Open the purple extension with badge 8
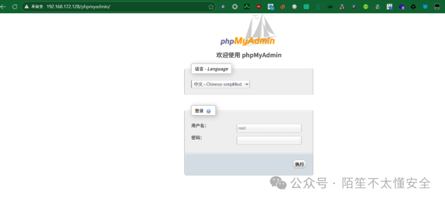Image resolution: width=445 pixels, height=201 pixels. pos(402,7)
